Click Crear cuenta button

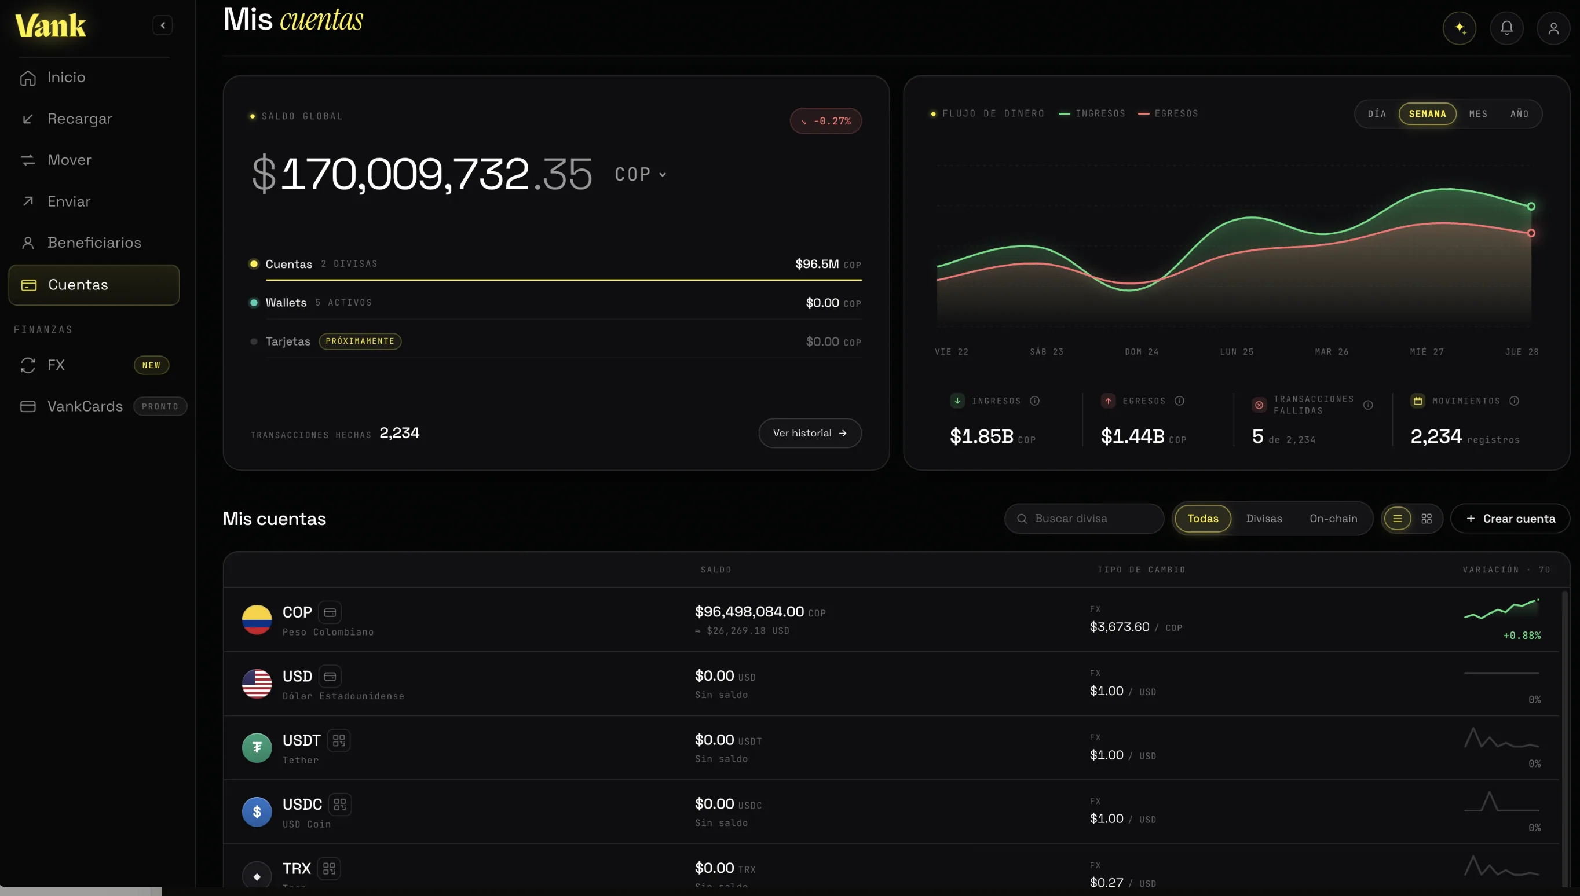(x=1510, y=519)
